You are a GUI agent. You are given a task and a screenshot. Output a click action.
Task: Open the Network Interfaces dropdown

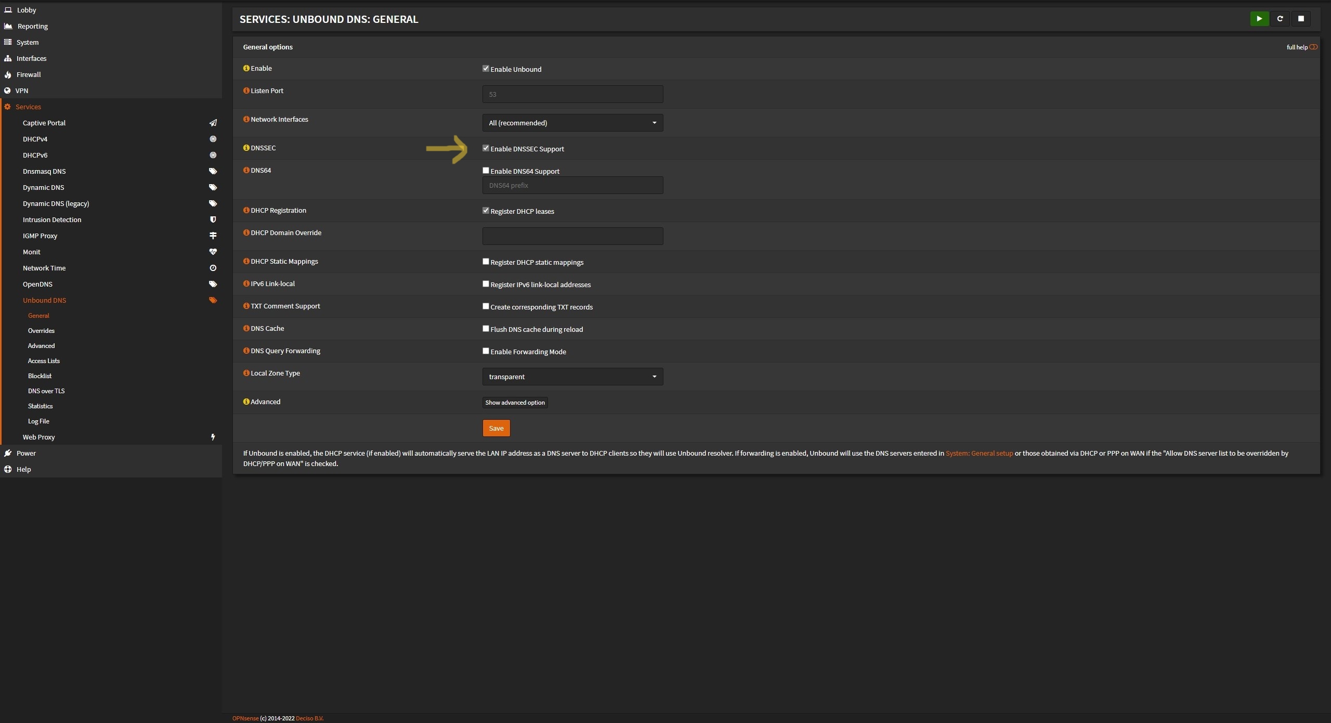tap(572, 123)
